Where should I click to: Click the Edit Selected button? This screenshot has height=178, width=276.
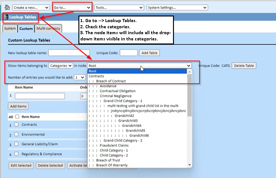(x=21, y=166)
